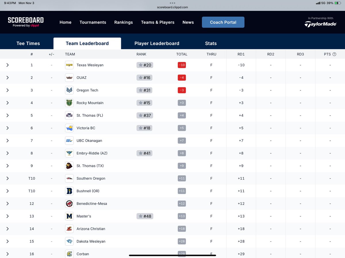This screenshot has height=258, width=345.
Task: Click the RD1 column header
Action: (241, 54)
